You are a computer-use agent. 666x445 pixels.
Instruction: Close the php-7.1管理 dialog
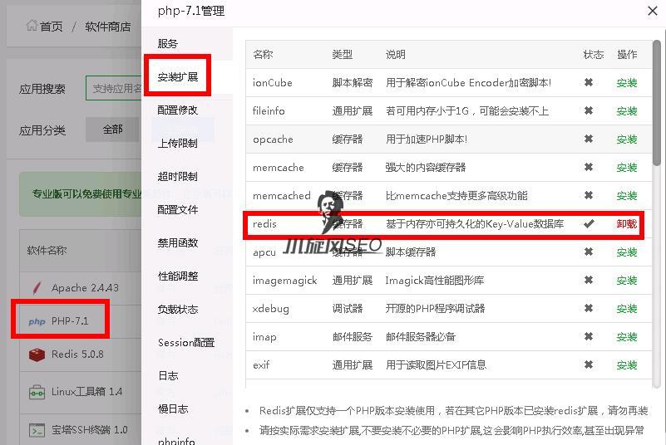coord(653,11)
